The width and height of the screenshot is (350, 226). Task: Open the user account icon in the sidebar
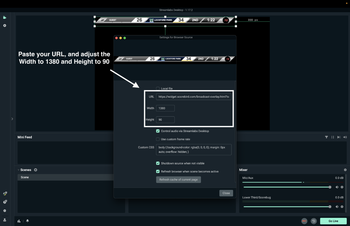pyautogui.click(x=5, y=220)
